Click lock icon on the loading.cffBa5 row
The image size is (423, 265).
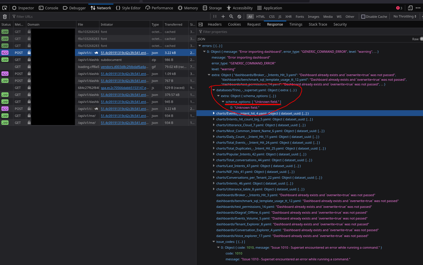pos(29,67)
